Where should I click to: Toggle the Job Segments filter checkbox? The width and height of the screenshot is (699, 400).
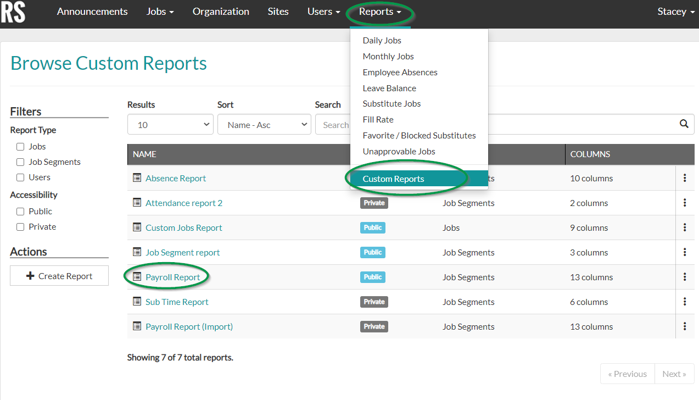tap(20, 162)
